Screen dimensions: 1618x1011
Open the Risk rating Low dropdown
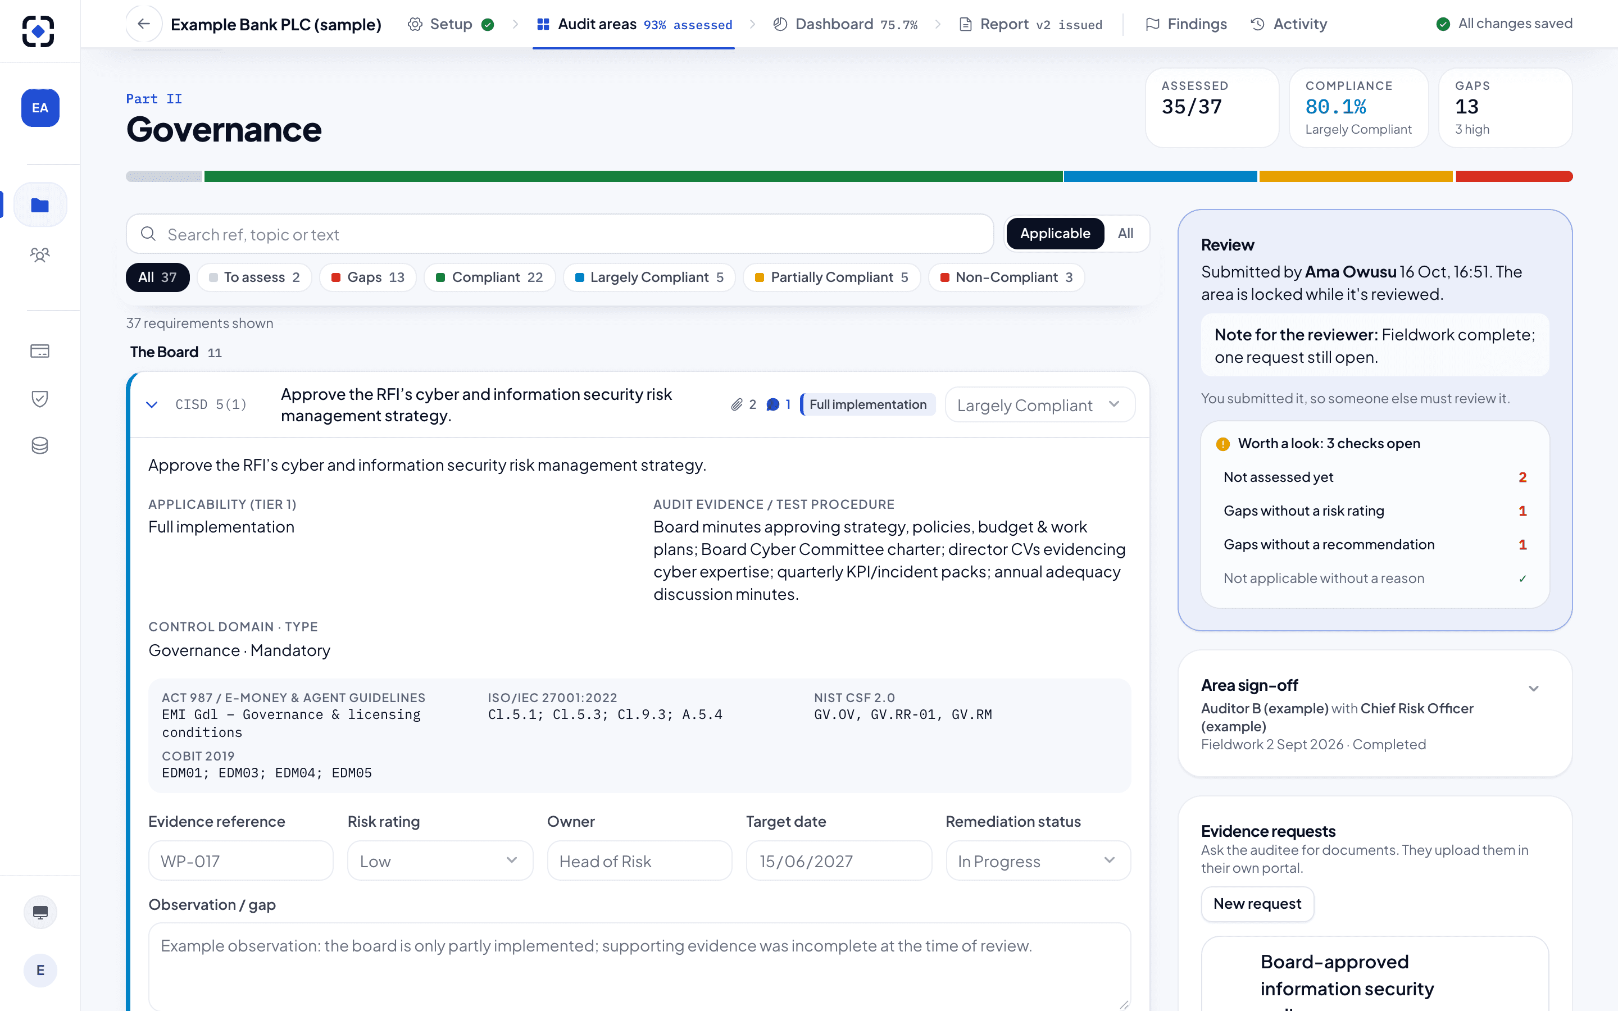tap(440, 860)
